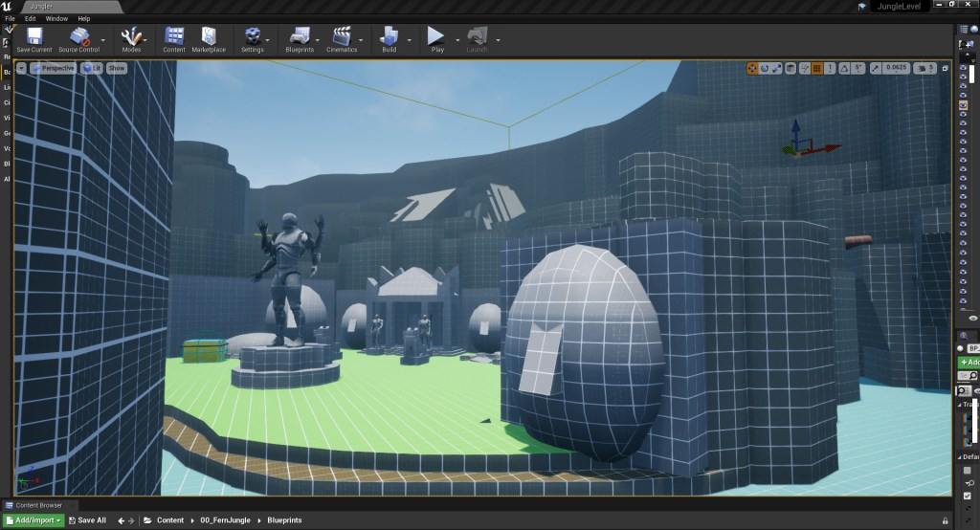Click the Save Current toolbar icon

click(34, 38)
